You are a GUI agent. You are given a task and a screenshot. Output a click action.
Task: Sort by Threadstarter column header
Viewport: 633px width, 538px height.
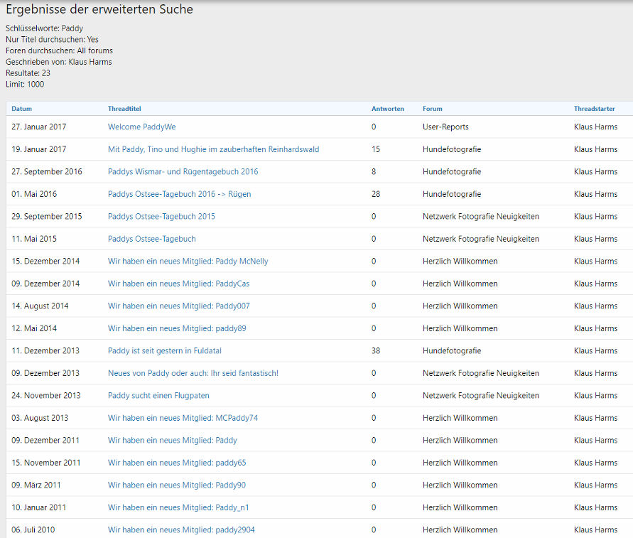point(594,109)
